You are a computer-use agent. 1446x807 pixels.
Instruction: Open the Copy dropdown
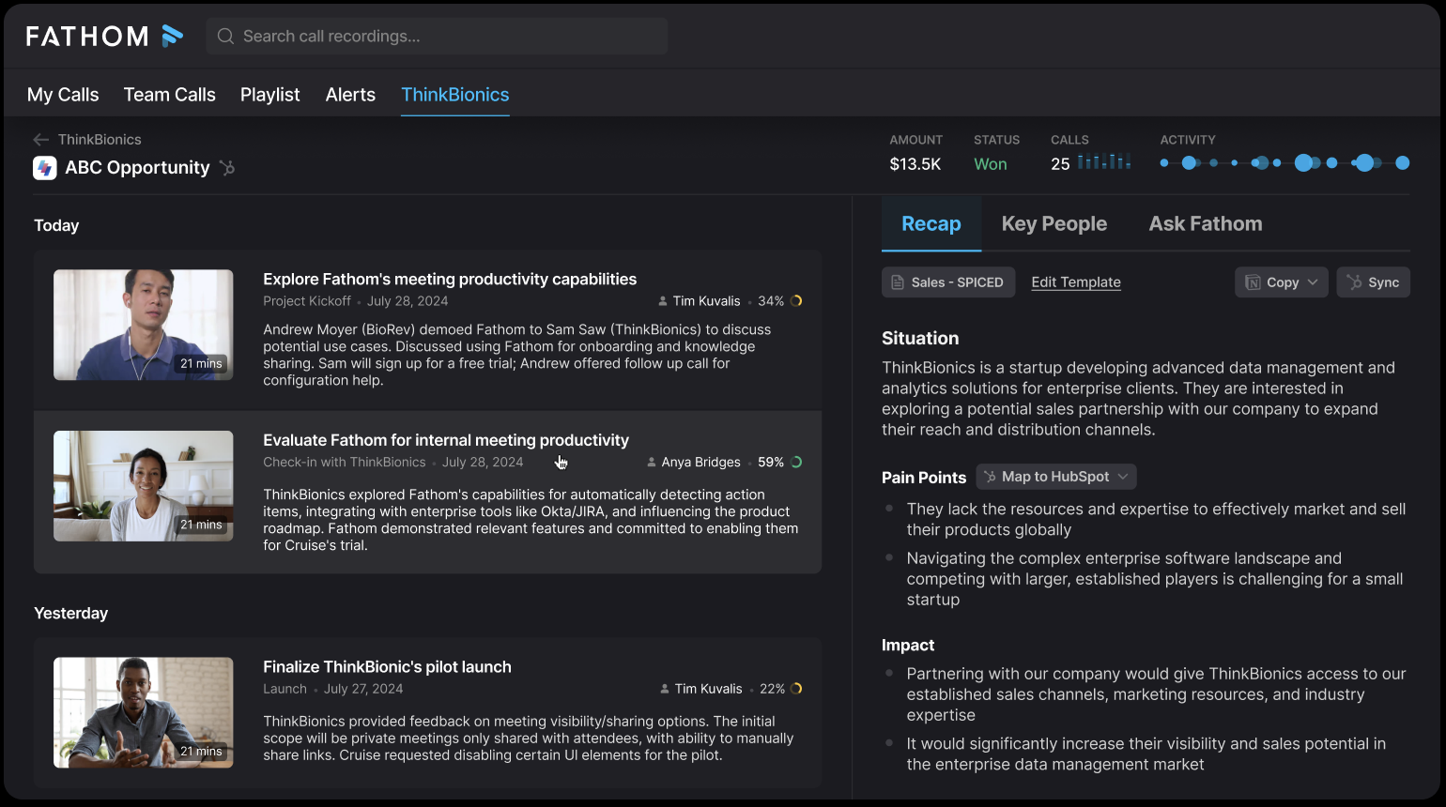1282,282
